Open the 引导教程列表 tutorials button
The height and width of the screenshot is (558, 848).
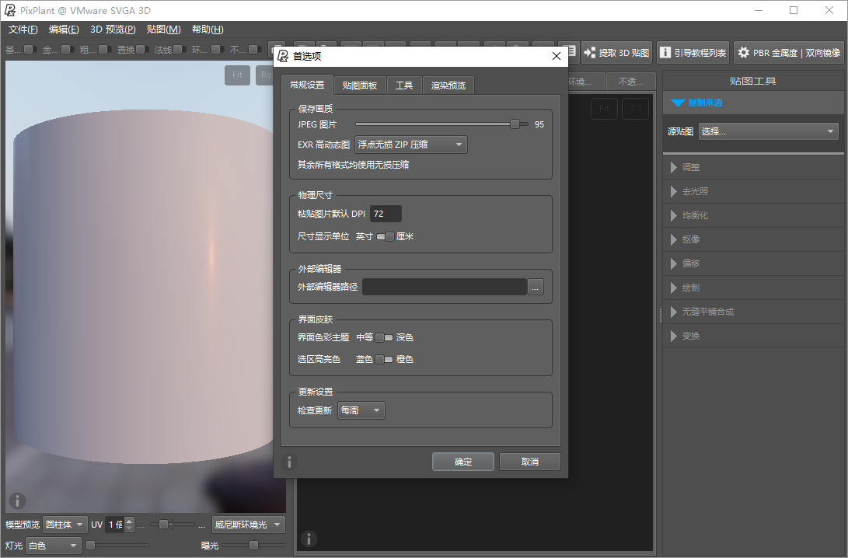click(693, 52)
